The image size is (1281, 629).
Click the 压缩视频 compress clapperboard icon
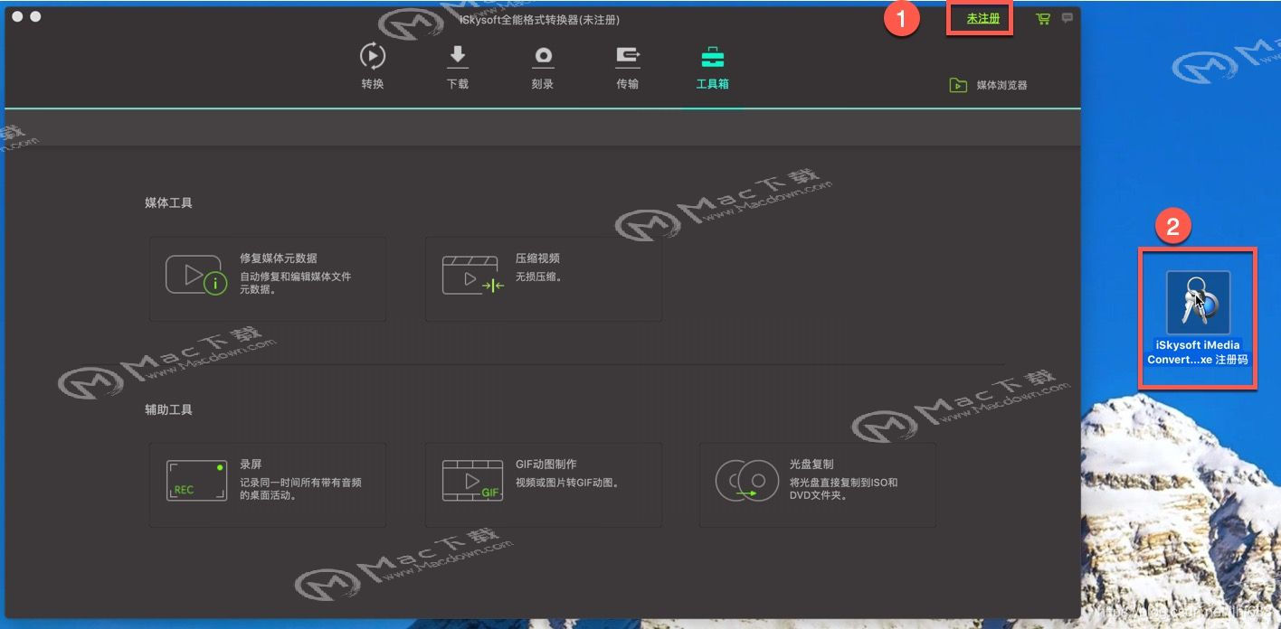472,276
